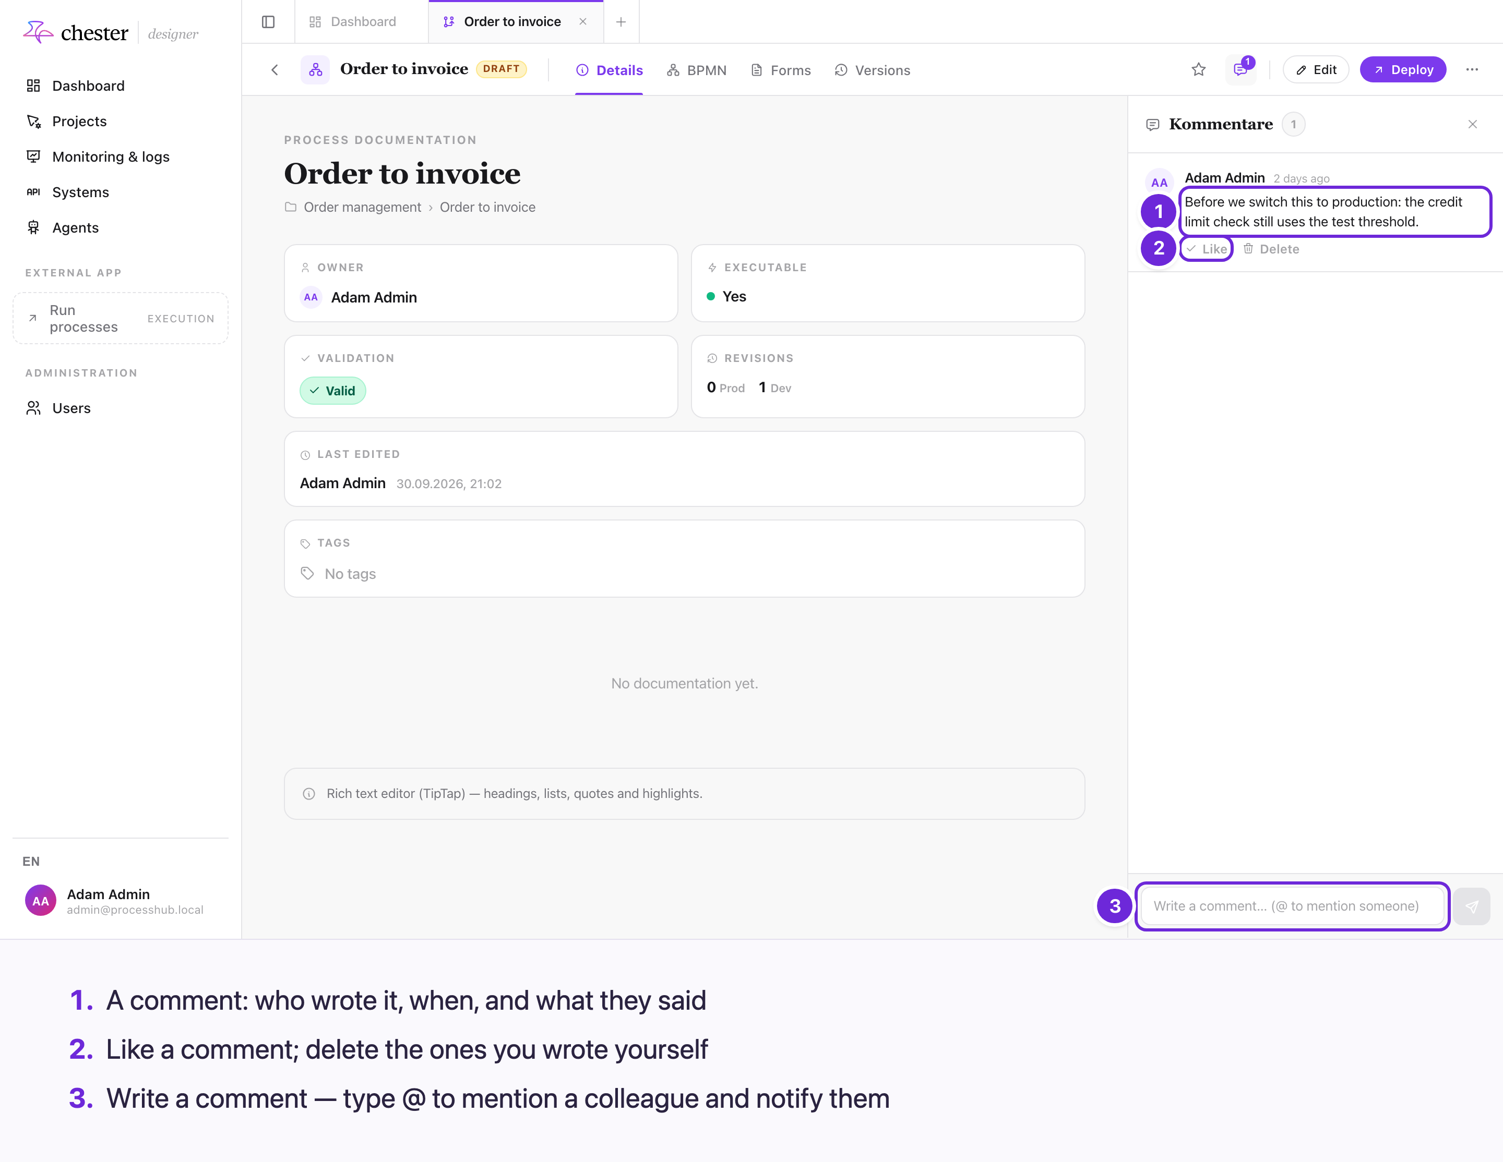Click the 1 Dev revisions count
1503x1162 pixels.
point(775,388)
